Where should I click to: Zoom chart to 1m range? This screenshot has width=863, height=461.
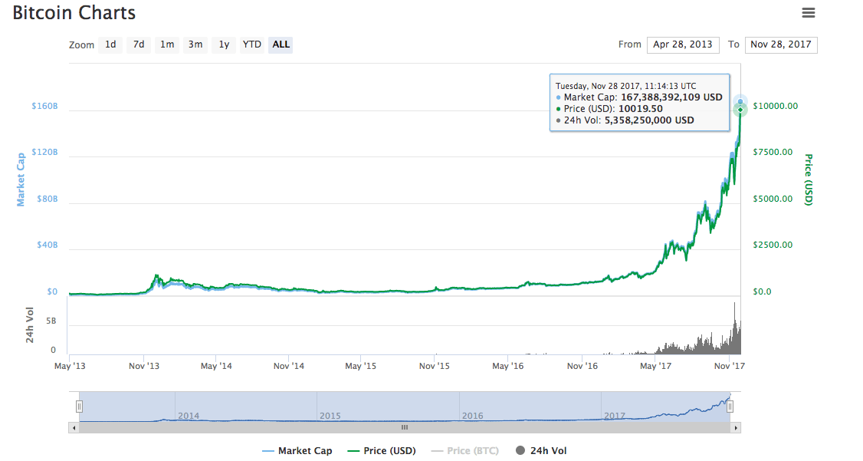[167, 44]
